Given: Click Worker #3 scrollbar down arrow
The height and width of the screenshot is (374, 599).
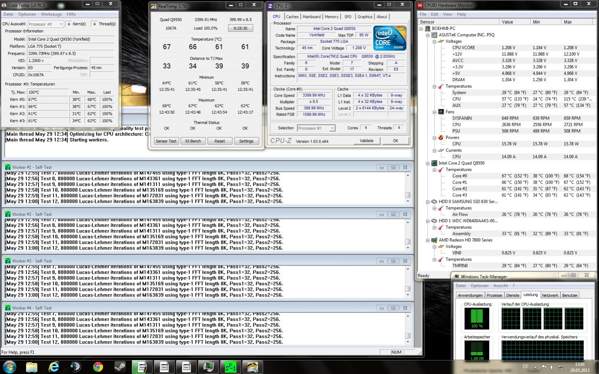Looking at the screenshot, I should [x=407, y=295].
